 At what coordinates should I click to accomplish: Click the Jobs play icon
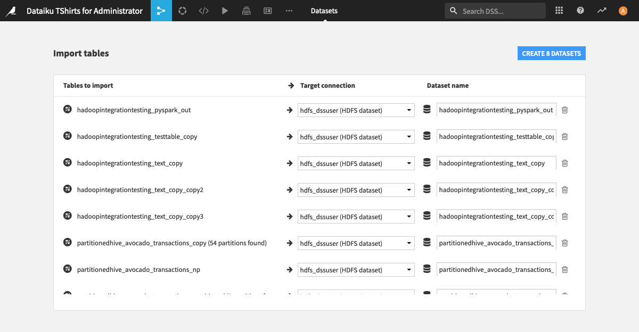[x=225, y=11]
